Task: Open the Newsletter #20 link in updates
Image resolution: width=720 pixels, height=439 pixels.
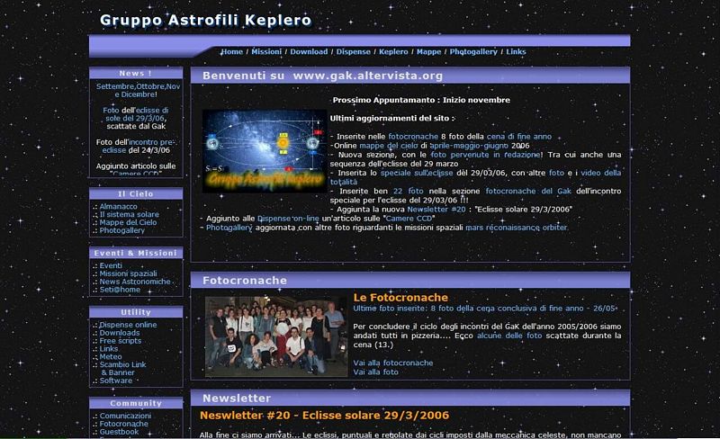Action: pos(436,210)
